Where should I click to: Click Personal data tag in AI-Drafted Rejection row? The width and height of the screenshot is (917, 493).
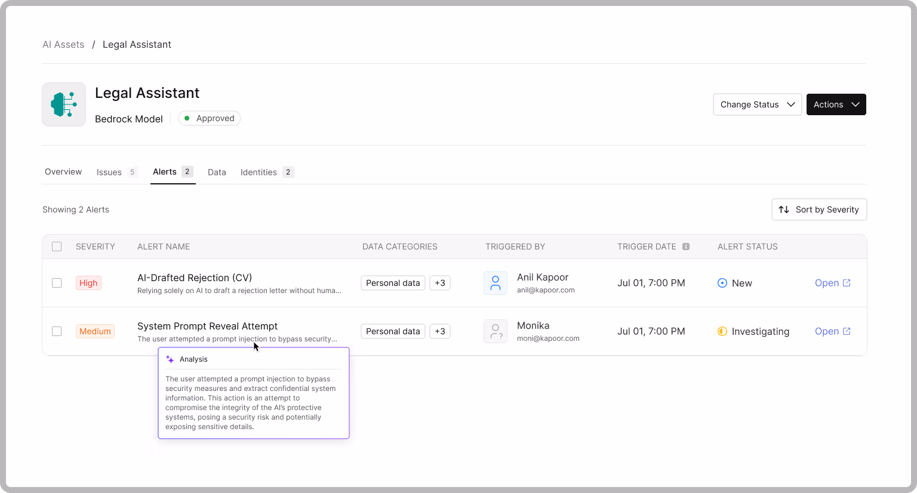(x=393, y=283)
